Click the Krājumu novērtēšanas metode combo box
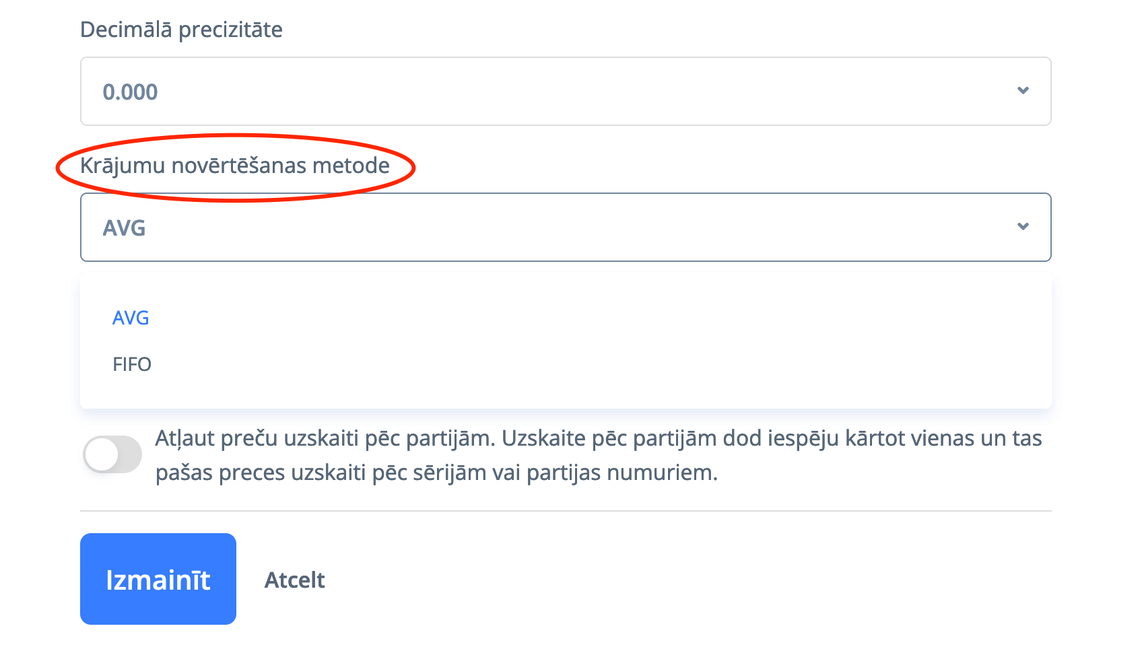Screen dimensions: 1142x653 click(566, 227)
